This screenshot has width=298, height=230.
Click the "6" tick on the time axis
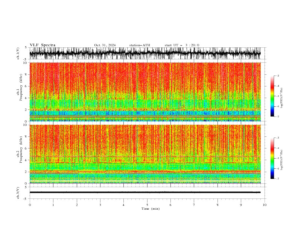click(x=170, y=205)
